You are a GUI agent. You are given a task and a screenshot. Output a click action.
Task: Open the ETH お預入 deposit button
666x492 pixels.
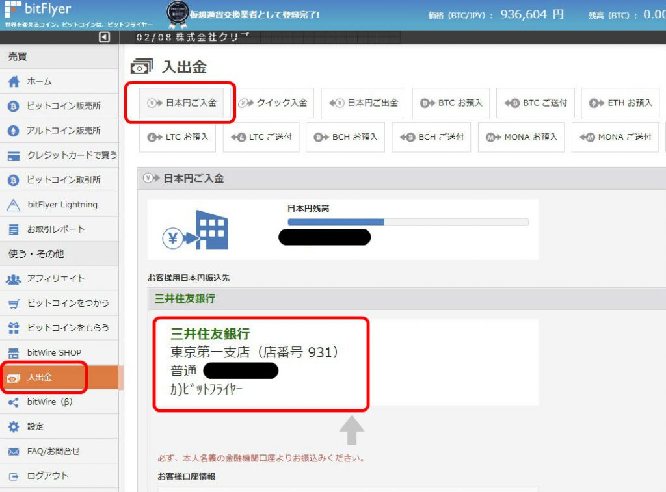pyautogui.click(x=620, y=103)
